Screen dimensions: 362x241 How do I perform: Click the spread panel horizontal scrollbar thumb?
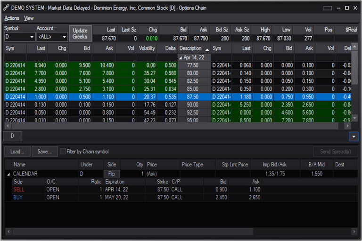(133, 231)
